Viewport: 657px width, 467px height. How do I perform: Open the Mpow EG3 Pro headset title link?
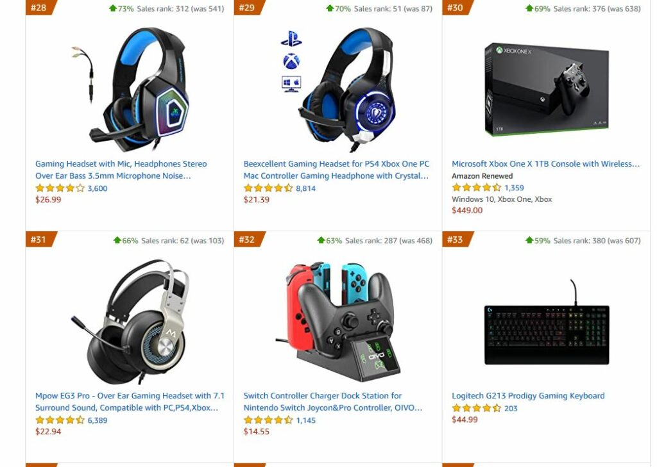130,401
